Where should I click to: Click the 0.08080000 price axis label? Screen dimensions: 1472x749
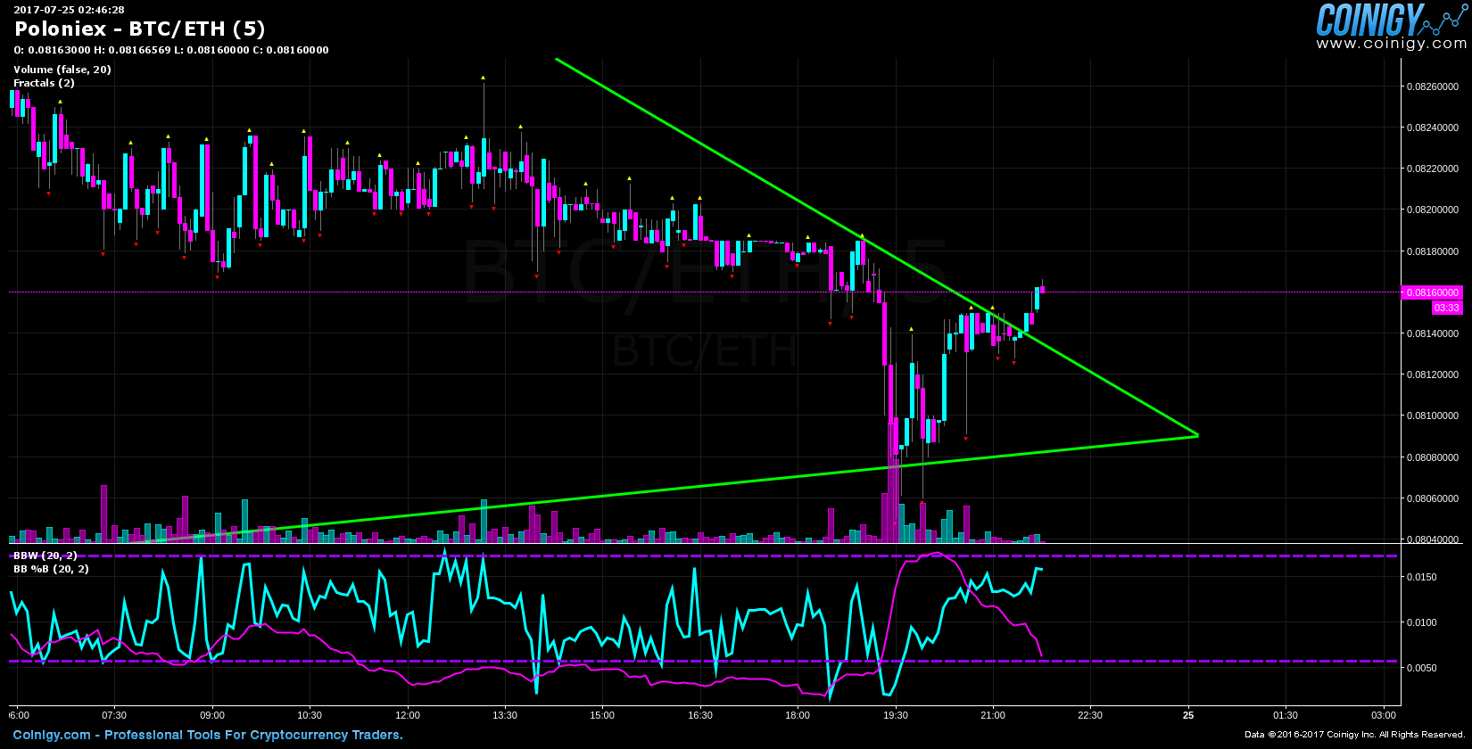(x=1433, y=457)
